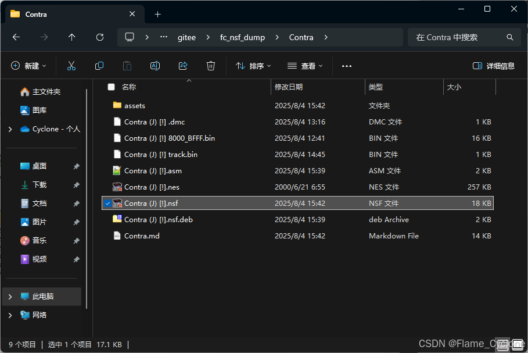The height and width of the screenshot is (353, 528).
Task: Select Network (网络) in sidebar
Action: pyautogui.click(x=33, y=315)
